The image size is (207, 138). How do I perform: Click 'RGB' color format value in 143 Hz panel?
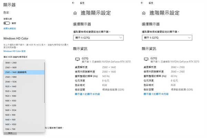105,85
